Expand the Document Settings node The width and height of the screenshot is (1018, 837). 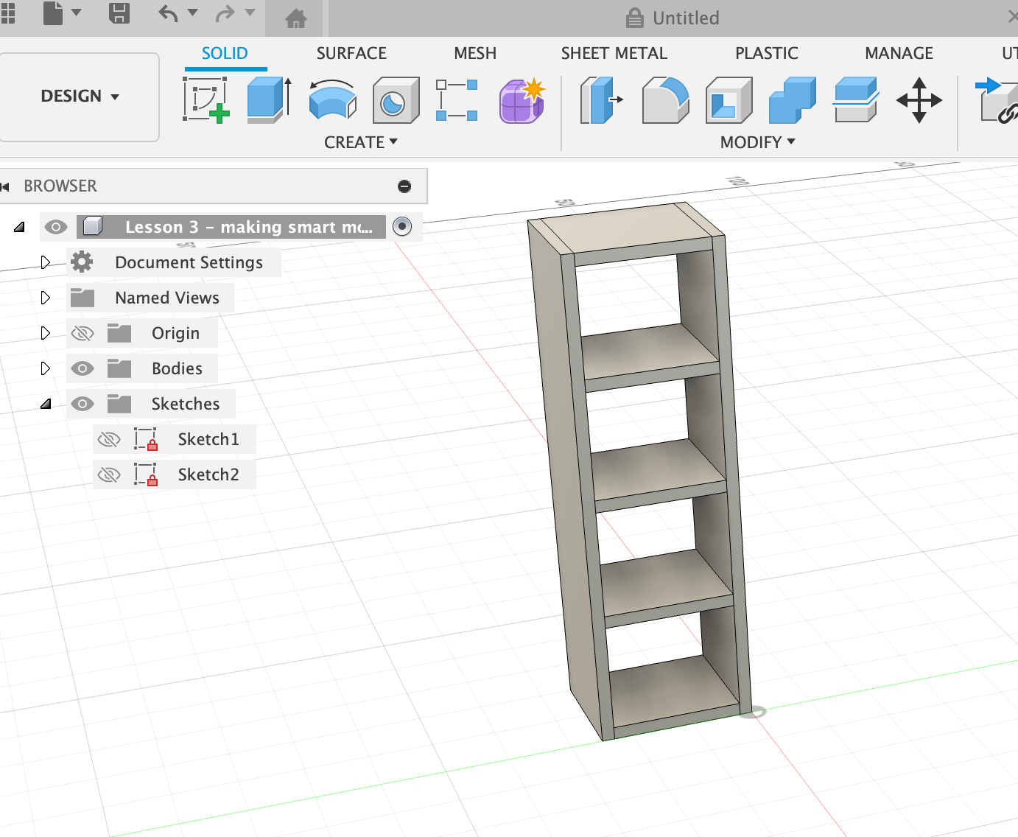click(46, 262)
